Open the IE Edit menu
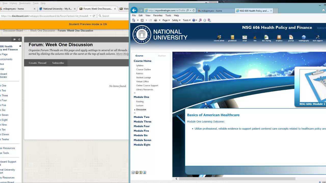The image size is (326, 183). (141, 16)
